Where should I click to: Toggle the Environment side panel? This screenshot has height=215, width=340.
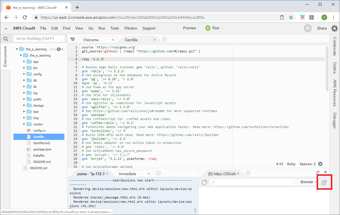5,57
